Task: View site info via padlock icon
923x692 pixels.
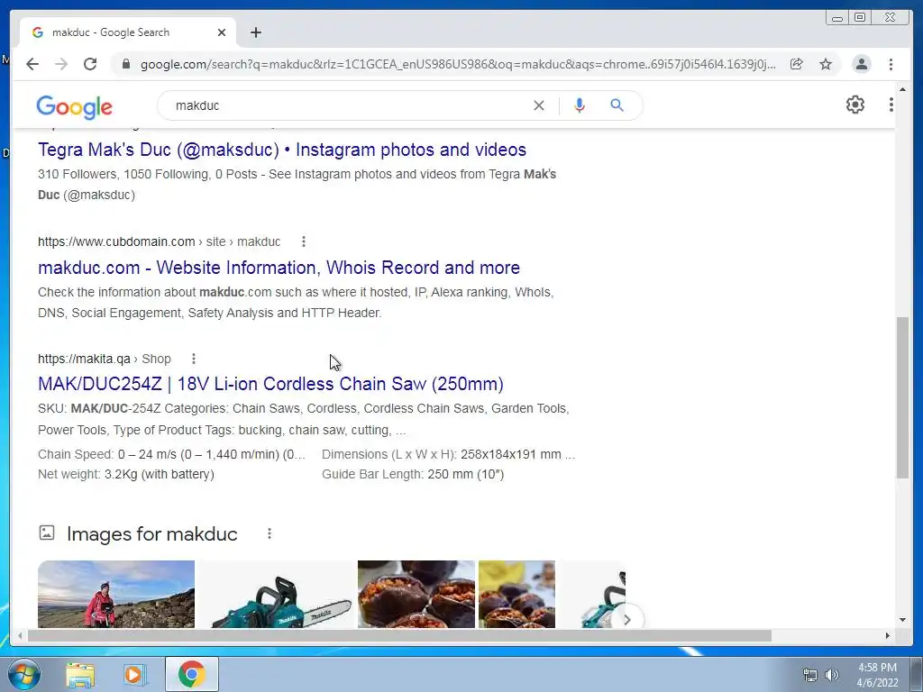Action: (125, 64)
